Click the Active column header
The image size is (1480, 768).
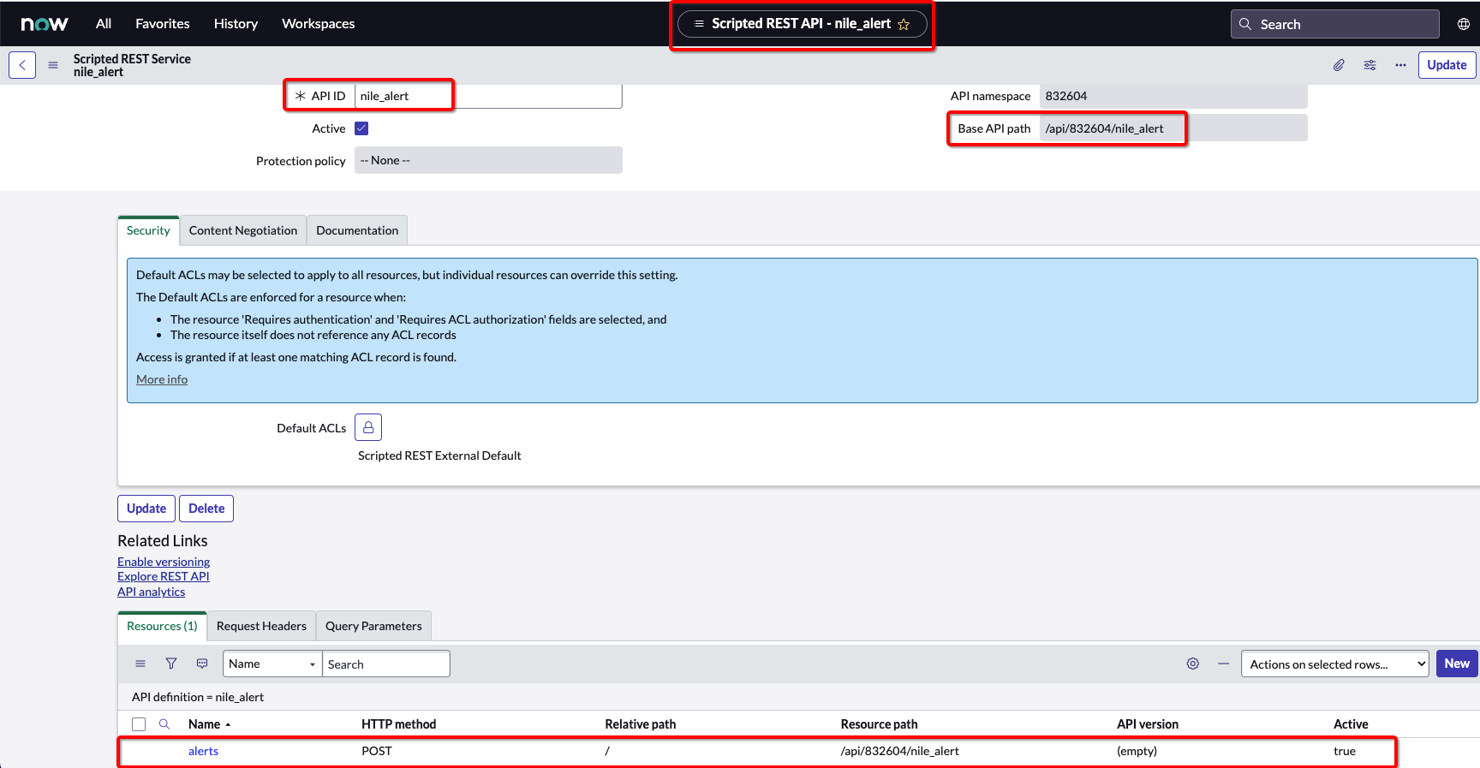point(1351,724)
